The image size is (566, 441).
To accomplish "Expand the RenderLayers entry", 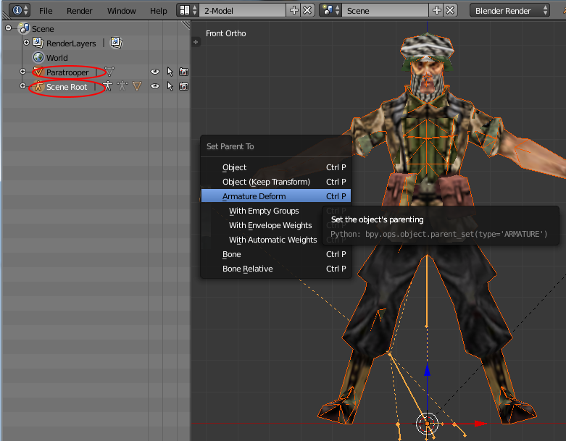I will click(x=26, y=43).
